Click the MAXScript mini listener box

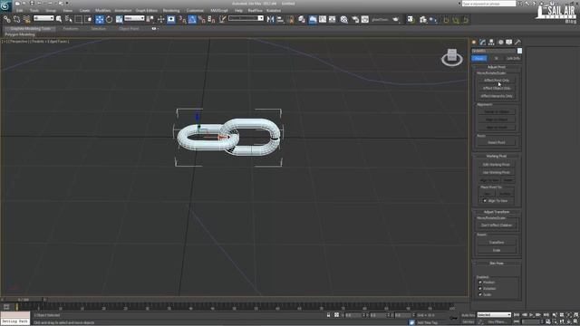tap(14, 318)
